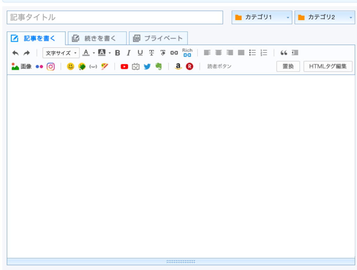Click the 置換 button
Image resolution: width=357 pixels, height=270 pixels.
288,66
